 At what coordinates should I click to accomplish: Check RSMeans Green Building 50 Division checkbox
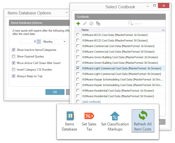(x=78, y=63)
